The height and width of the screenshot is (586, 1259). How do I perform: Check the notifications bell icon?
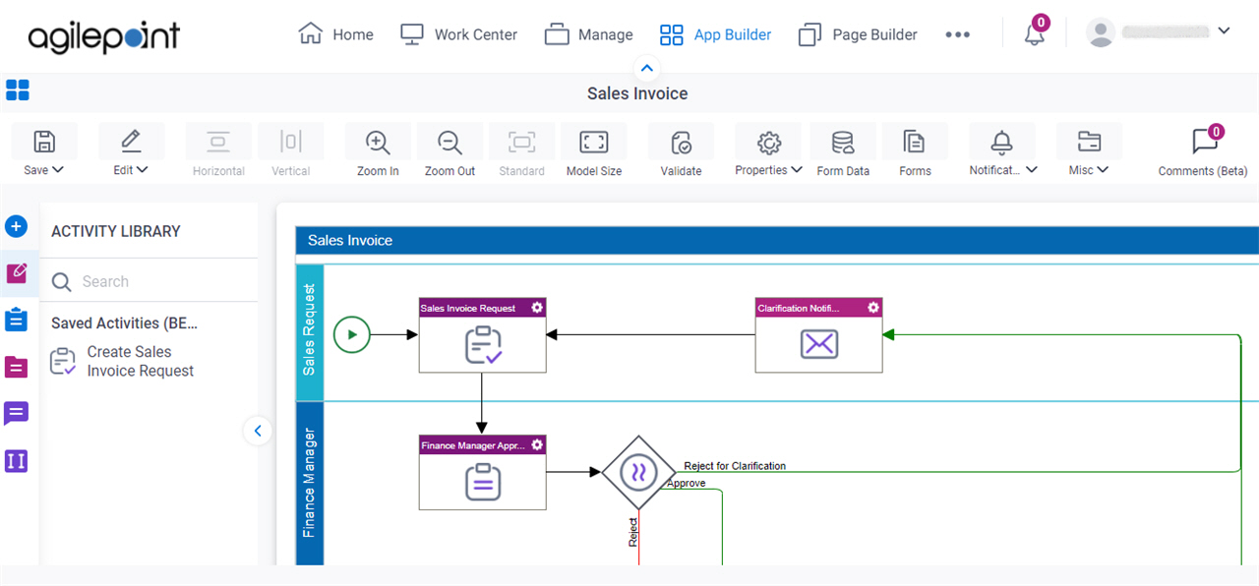pos(1034,34)
